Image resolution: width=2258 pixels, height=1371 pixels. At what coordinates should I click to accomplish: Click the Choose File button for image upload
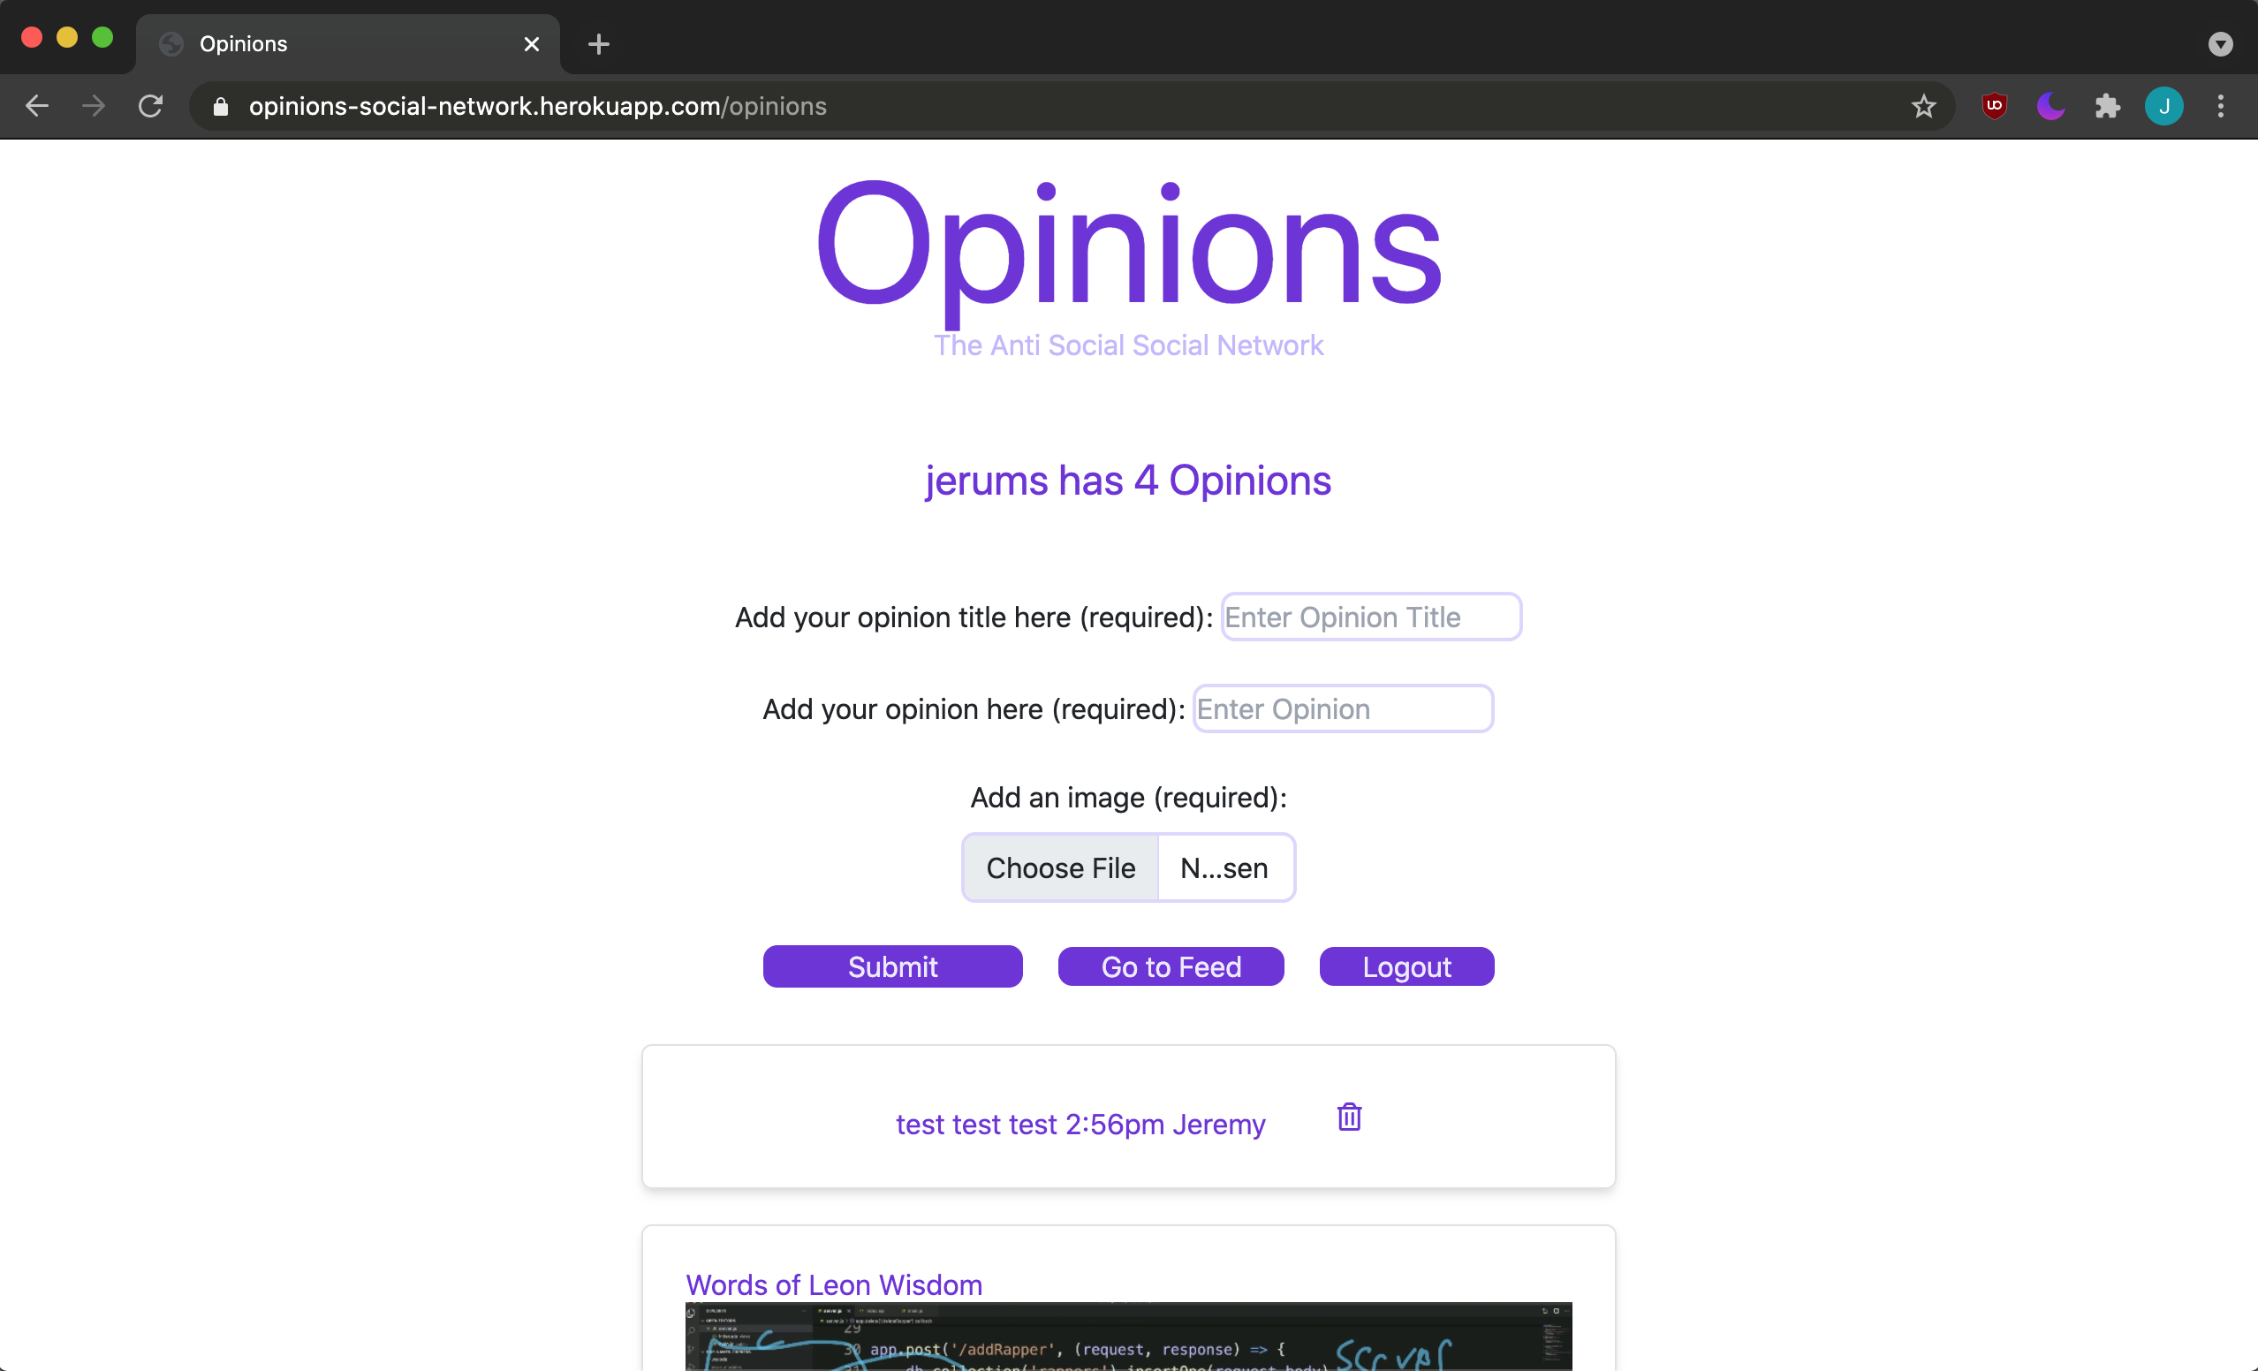click(x=1059, y=866)
